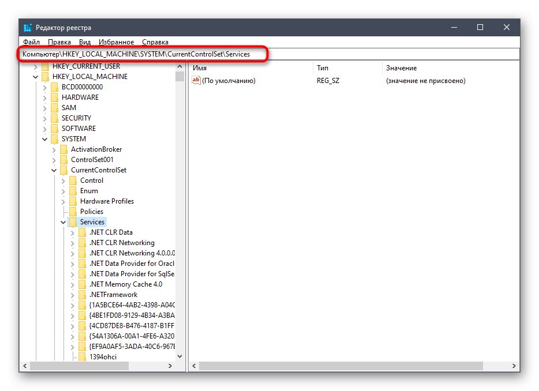Image resolution: width=539 pixels, height=391 pixels.
Task: Click the .NET Memory Cache 4.0 folder icon
Action: pos(82,284)
